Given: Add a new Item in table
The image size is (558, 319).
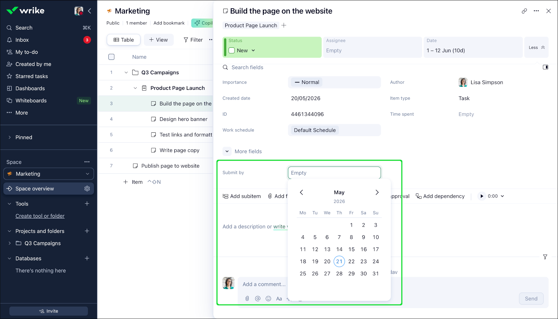Looking at the screenshot, I should coord(133,182).
